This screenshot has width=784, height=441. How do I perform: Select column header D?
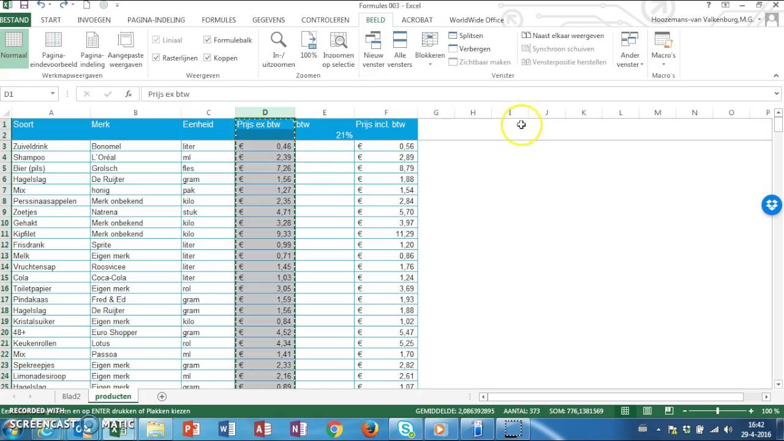pos(265,113)
